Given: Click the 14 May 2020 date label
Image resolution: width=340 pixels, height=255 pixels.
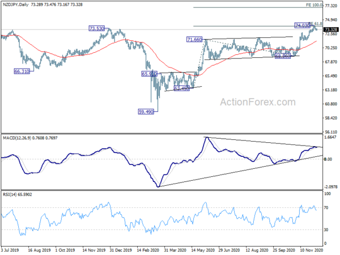Looking at the screenshot, I should 203,250.
